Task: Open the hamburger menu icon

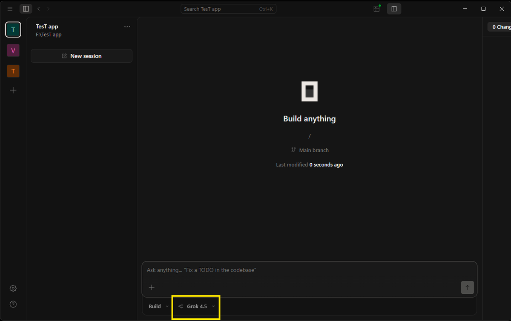Action: point(10,9)
